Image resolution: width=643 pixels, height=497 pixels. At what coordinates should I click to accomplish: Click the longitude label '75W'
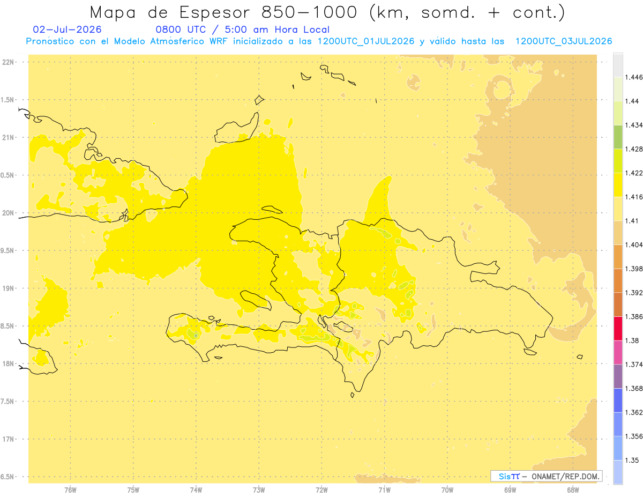coord(133,491)
